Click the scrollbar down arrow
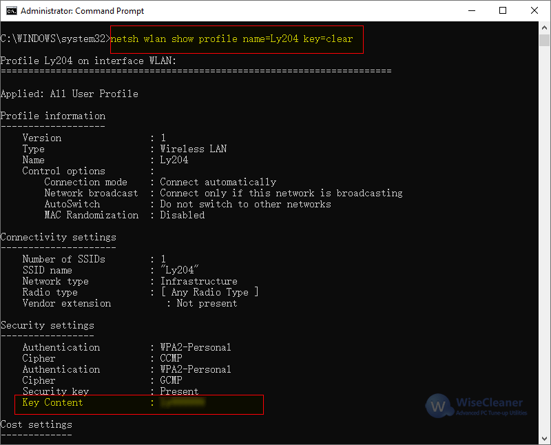This screenshot has width=551, height=445. pyautogui.click(x=544, y=438)
